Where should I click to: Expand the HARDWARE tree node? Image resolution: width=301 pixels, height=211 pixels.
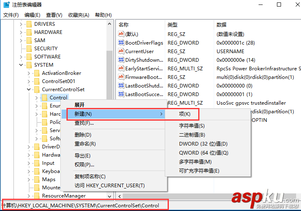tap(21, 32)
